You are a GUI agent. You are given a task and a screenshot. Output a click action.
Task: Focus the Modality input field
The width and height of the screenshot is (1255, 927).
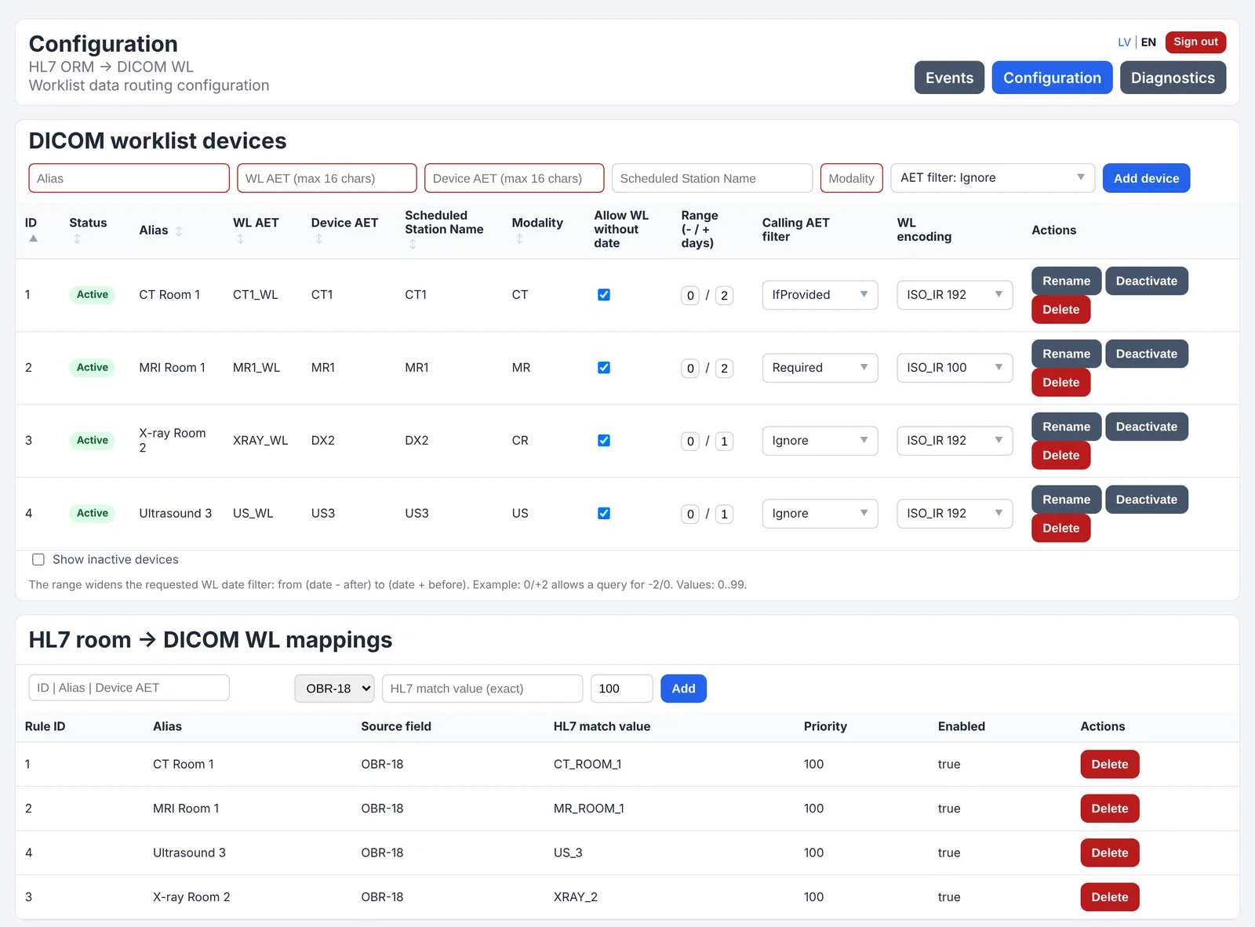(851, 178)
